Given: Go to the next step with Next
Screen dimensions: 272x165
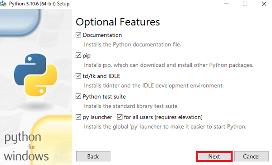Looking at the screenshot, I should click(214, 156).
